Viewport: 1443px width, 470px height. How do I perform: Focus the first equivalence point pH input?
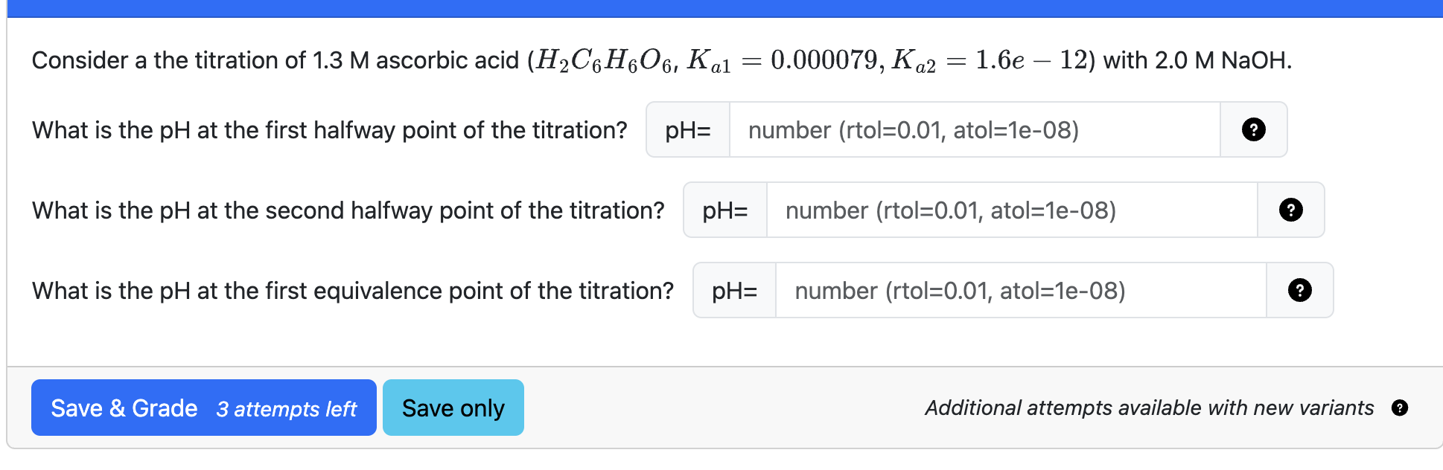1020,290
